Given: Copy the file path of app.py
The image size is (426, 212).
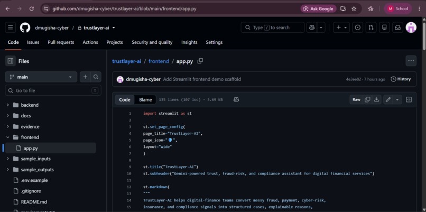Looking at the screenshot, I should 200,61.
